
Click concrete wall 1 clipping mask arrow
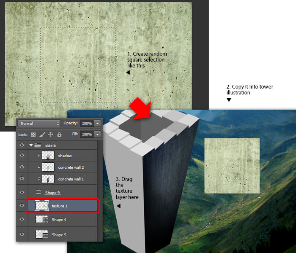pos(39,179)
